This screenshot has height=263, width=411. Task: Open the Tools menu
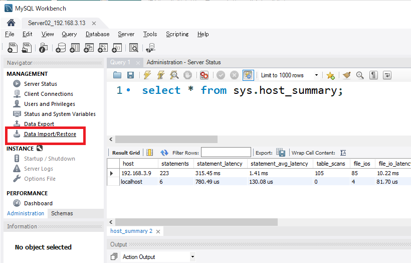pyautogui.click(x=150, y=34)
